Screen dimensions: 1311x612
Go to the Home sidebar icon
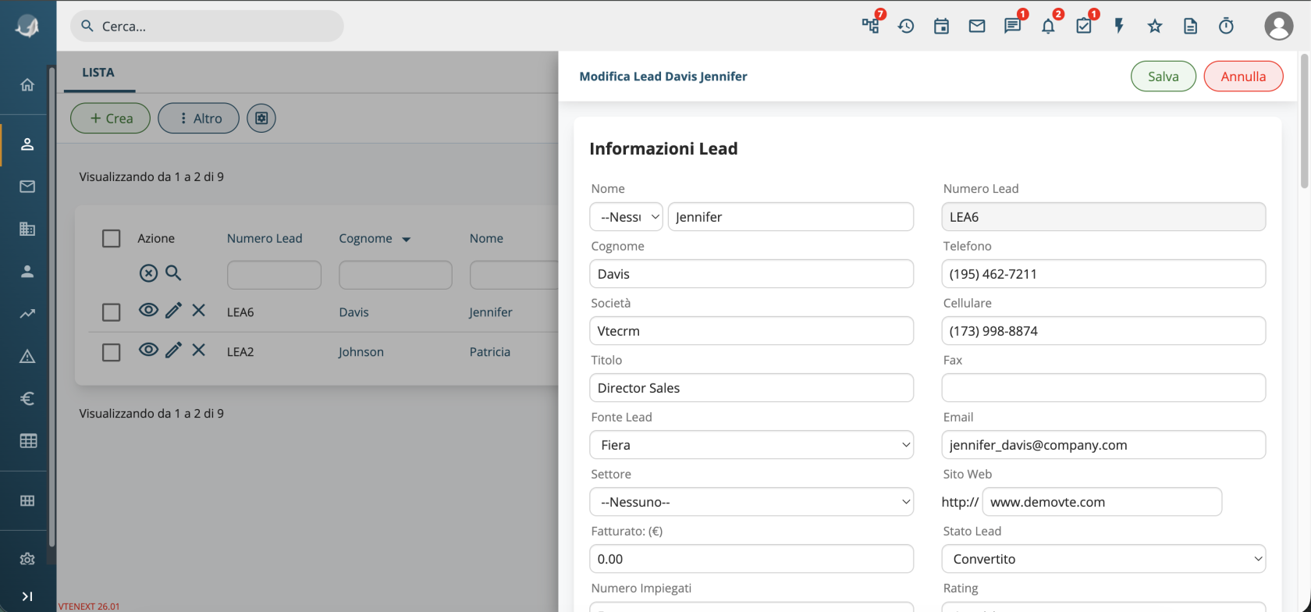(27, 84)
